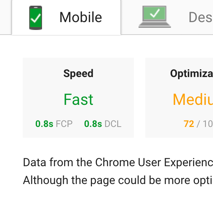Click the Optimization score card background
Image resolution: width=213 pixels, height=199 pixels.
[179, 98]
